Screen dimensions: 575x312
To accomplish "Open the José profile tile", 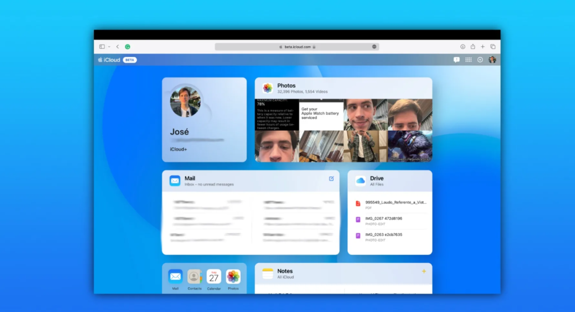I will [204, 120].
